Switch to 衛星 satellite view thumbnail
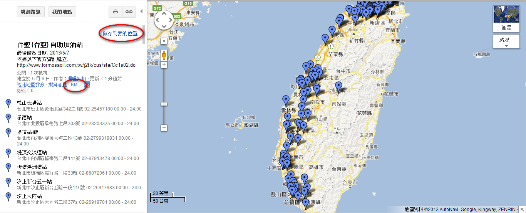Screen dimensions: 526x213 point(506,19)
